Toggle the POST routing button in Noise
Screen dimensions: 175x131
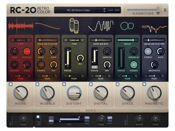(x=27, y=51)
